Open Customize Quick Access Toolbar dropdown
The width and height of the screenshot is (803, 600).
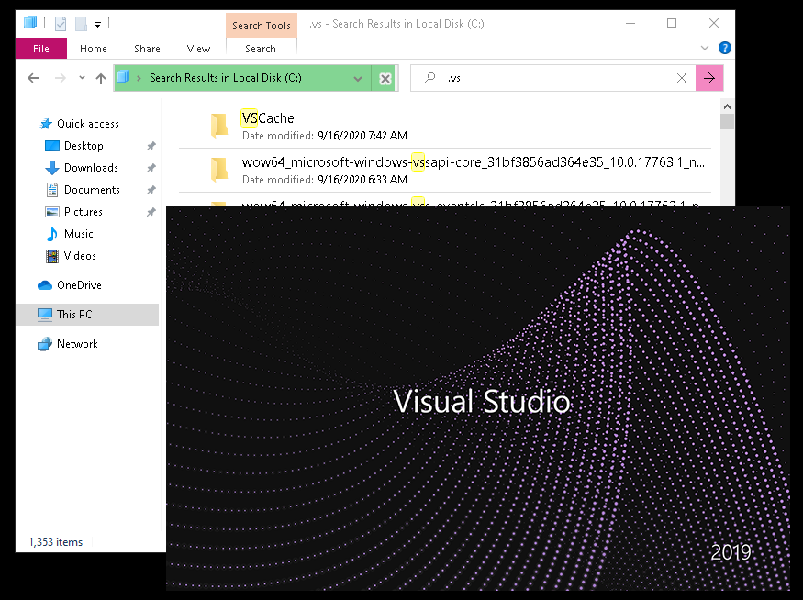97,24
